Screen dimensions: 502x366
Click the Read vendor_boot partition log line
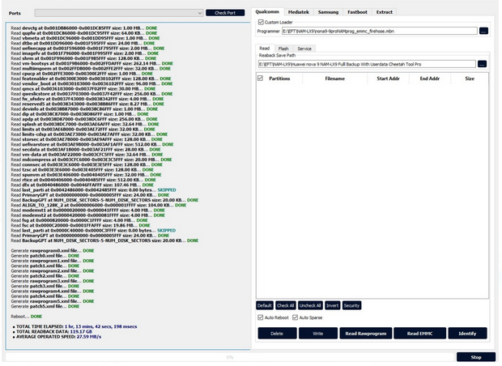(91, 83)
